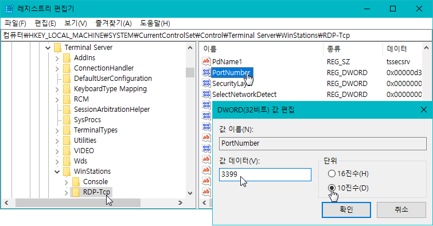Click the KeyboardType Mapping folder icon
The image size is (433, 226).
tap(67, 89)
